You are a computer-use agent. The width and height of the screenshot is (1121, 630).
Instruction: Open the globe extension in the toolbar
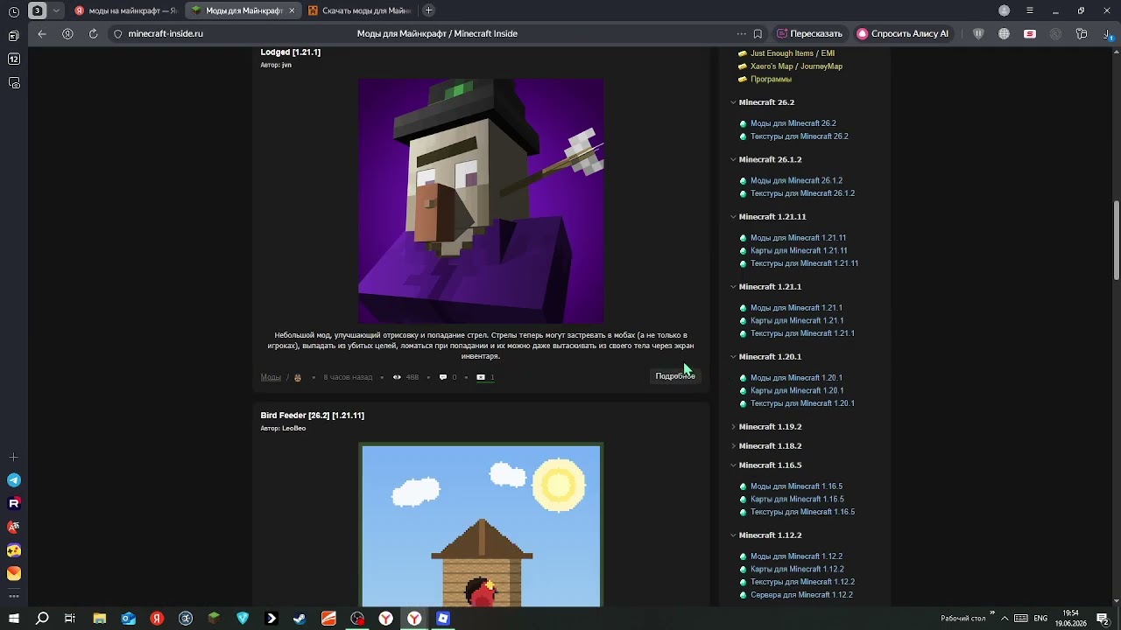1004,34
